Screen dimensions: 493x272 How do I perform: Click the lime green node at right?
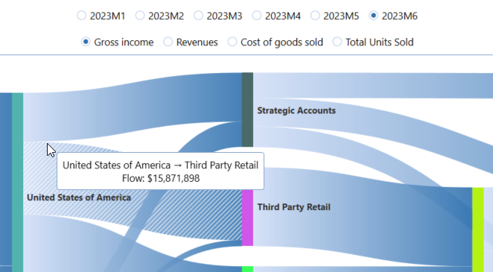click(478, 230)
